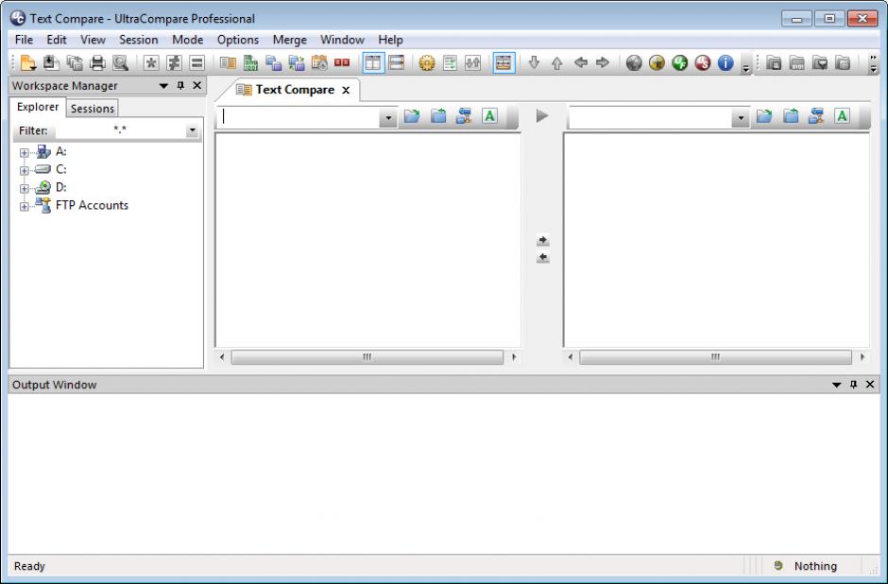
Task: Toggle the show all lines asterisk button
Action: click(x=150, y=63)
